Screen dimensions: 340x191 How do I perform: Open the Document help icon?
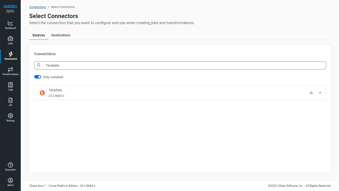click(x=10, y=167)
